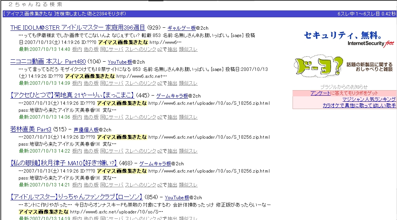Click 抽出 in the 14:21 result row

172,185
